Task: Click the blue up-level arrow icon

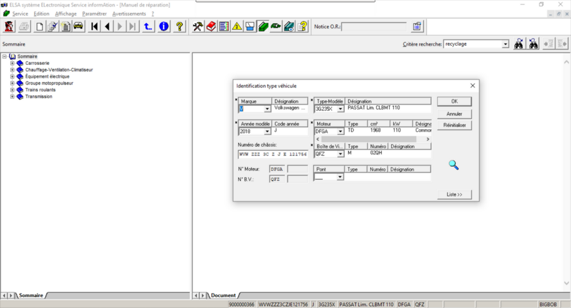Action: [x=148, y=26]
